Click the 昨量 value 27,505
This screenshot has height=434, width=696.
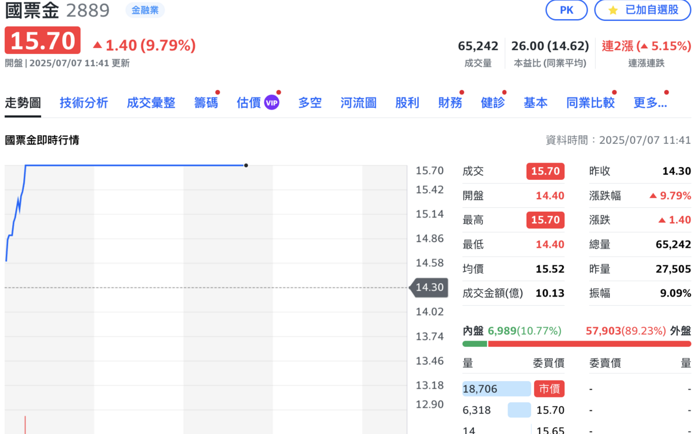point(673,269)
